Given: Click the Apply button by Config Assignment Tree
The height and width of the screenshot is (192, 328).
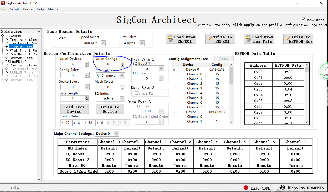Looking at the screenshot, I should 224,59.
